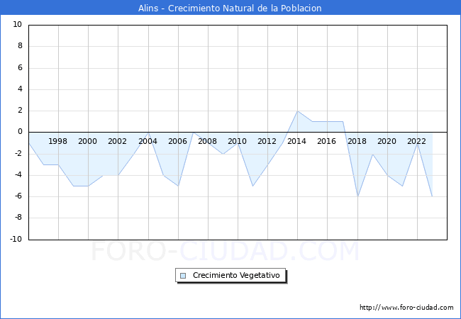Open the http://www.foro-ciudad.com link text
This screenshot has width=461, height=319.
pyautogui.click(x=406, y=308)
